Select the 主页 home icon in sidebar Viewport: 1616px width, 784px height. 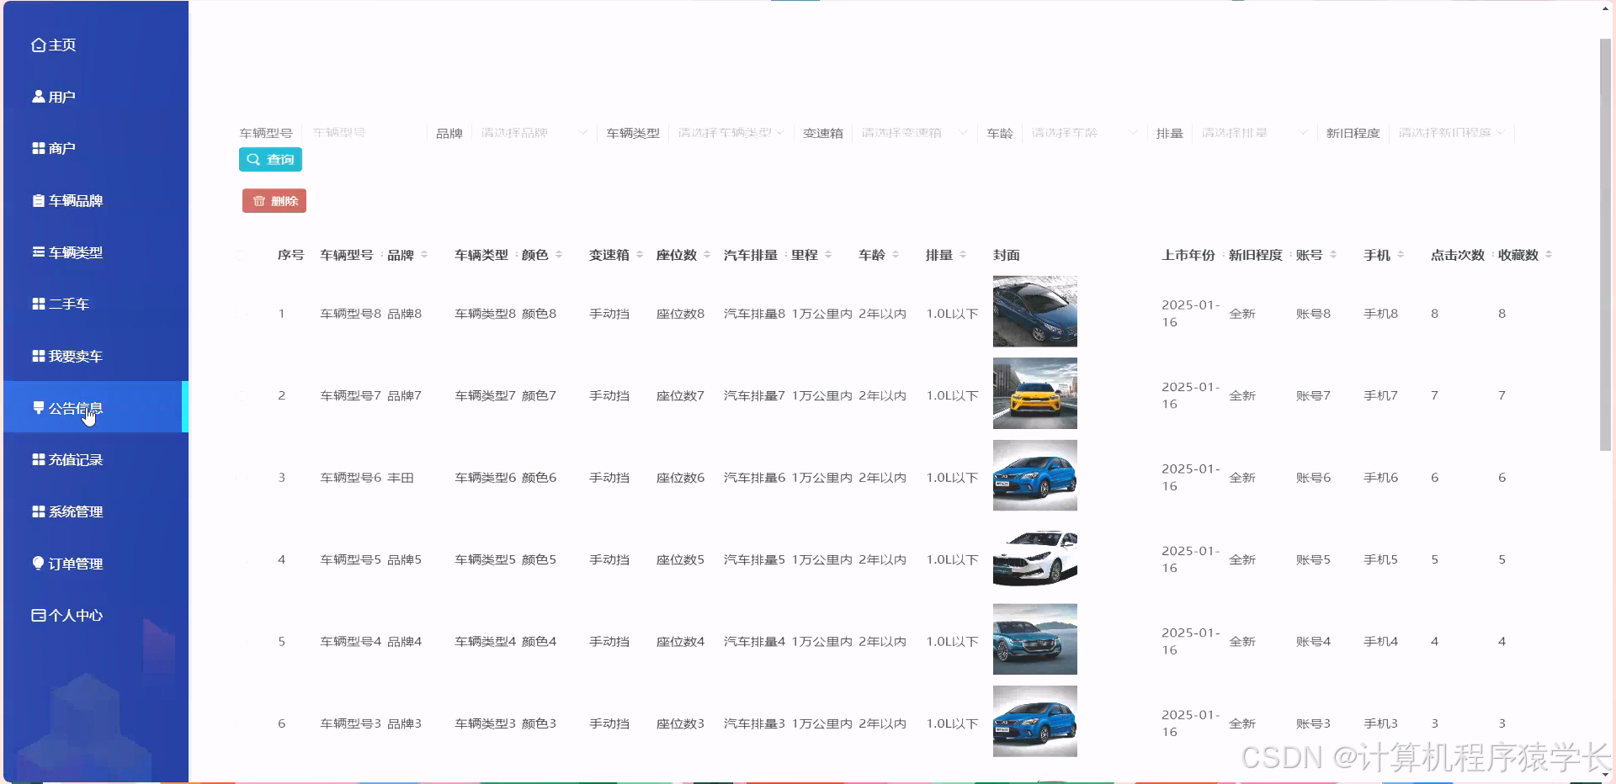point(37,45)
